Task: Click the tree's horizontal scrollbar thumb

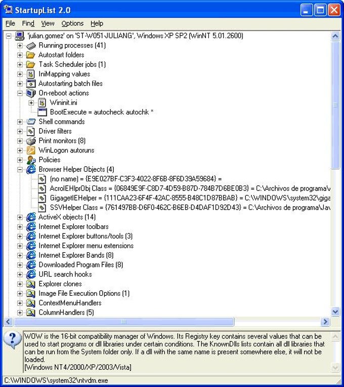Action: pyautogui.click(x=124, y=322)
